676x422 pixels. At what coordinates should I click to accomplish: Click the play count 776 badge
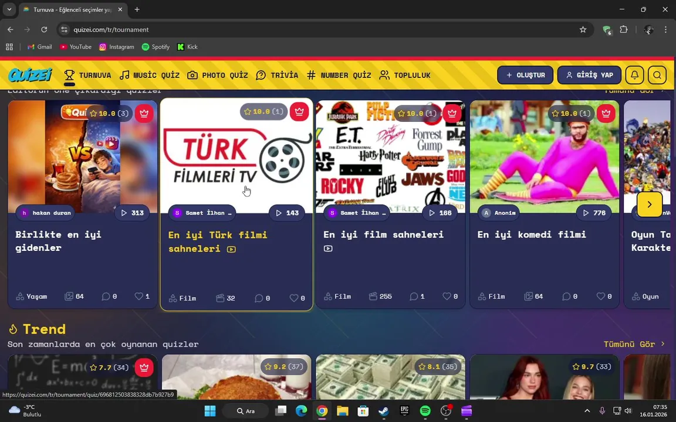594,213
